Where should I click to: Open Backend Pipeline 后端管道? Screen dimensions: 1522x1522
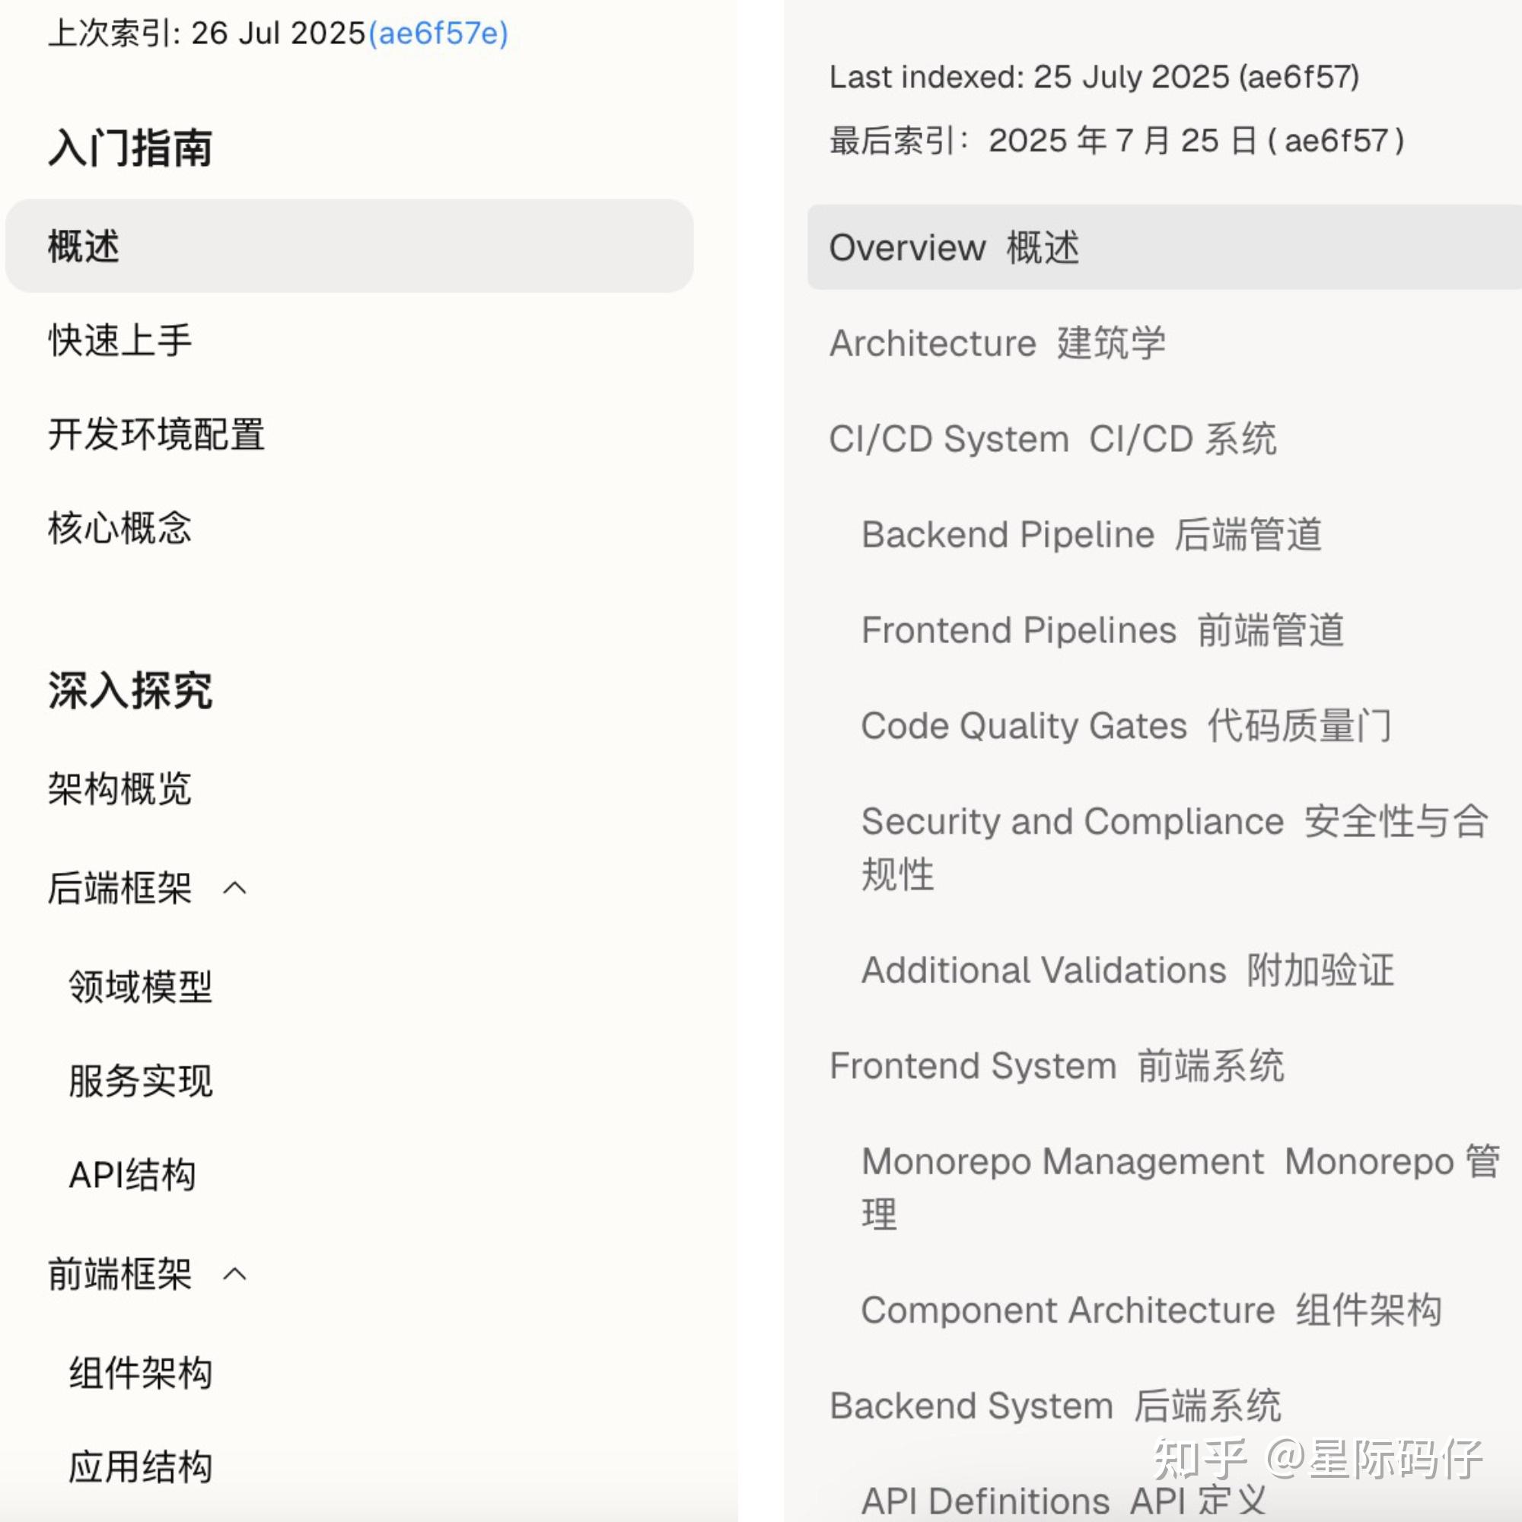1091,535
